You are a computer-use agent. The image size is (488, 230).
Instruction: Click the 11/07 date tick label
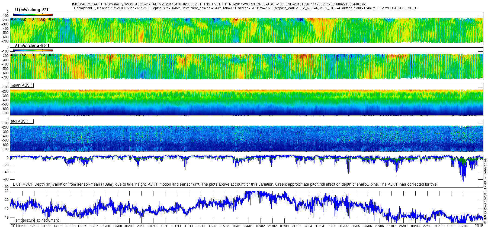point(391,226)
